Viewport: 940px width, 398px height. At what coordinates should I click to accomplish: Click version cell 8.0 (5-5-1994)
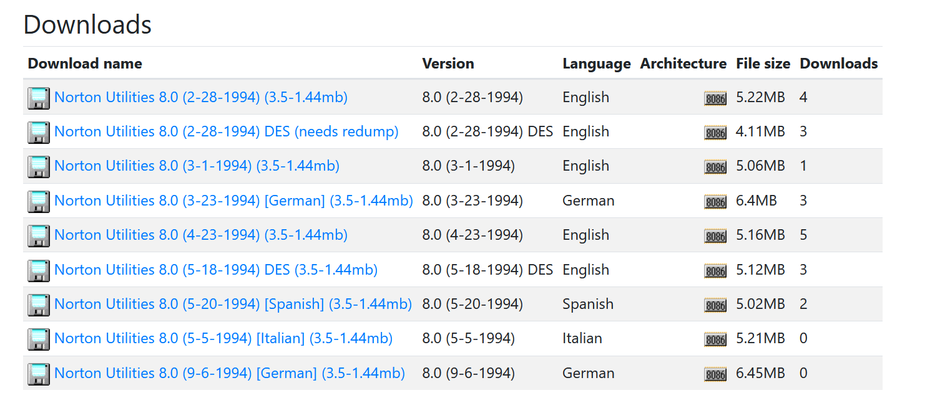469,338
